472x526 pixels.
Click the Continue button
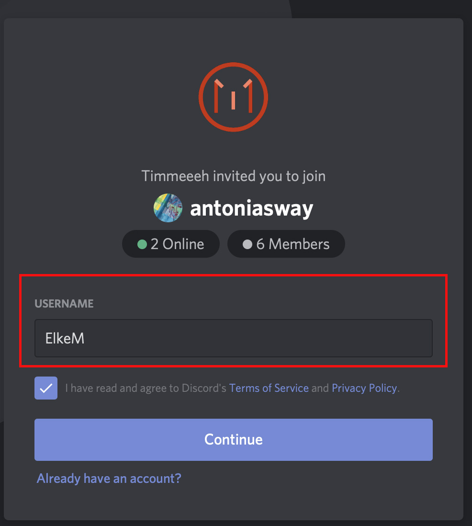click(233, 439)
